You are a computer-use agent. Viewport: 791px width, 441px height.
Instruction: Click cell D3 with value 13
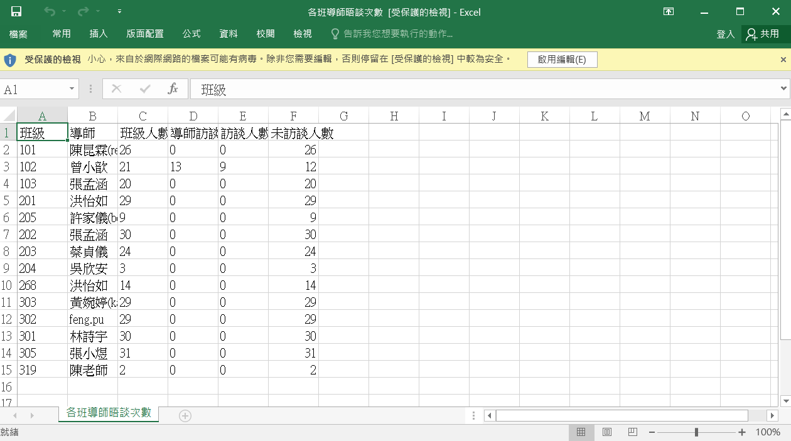point(193,167)
